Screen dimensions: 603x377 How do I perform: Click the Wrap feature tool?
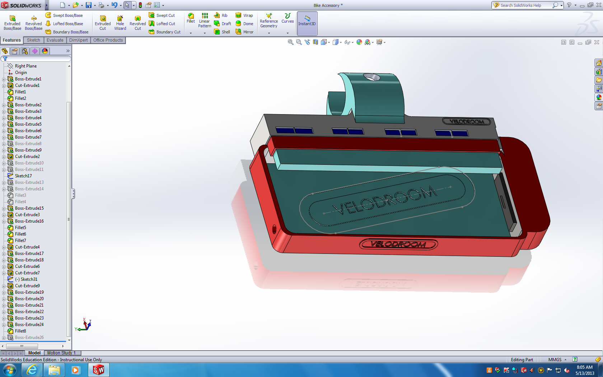point(244,15)
